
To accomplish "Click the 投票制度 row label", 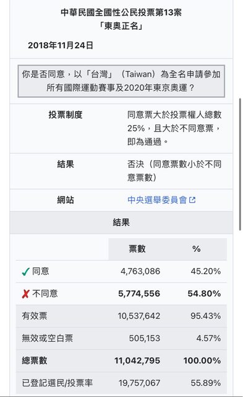I will click(x=66, y=115).
